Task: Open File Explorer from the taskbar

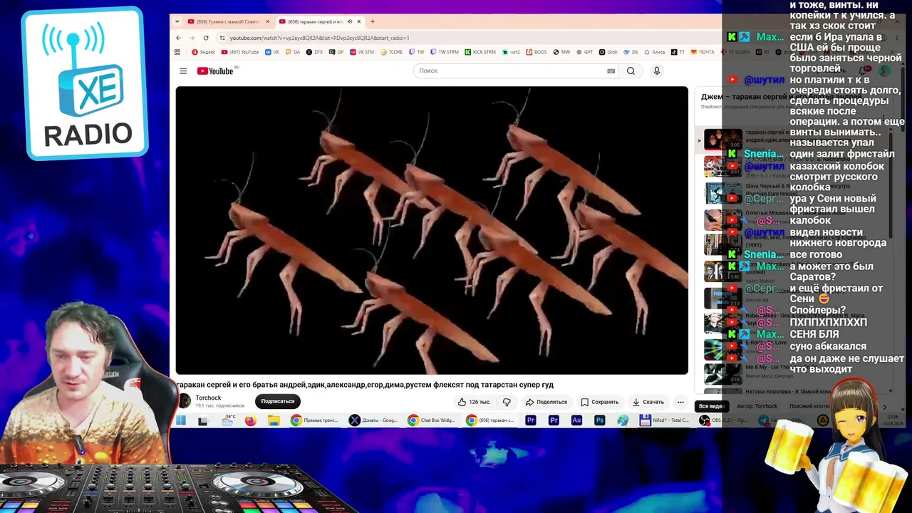Action: (274, 420)
